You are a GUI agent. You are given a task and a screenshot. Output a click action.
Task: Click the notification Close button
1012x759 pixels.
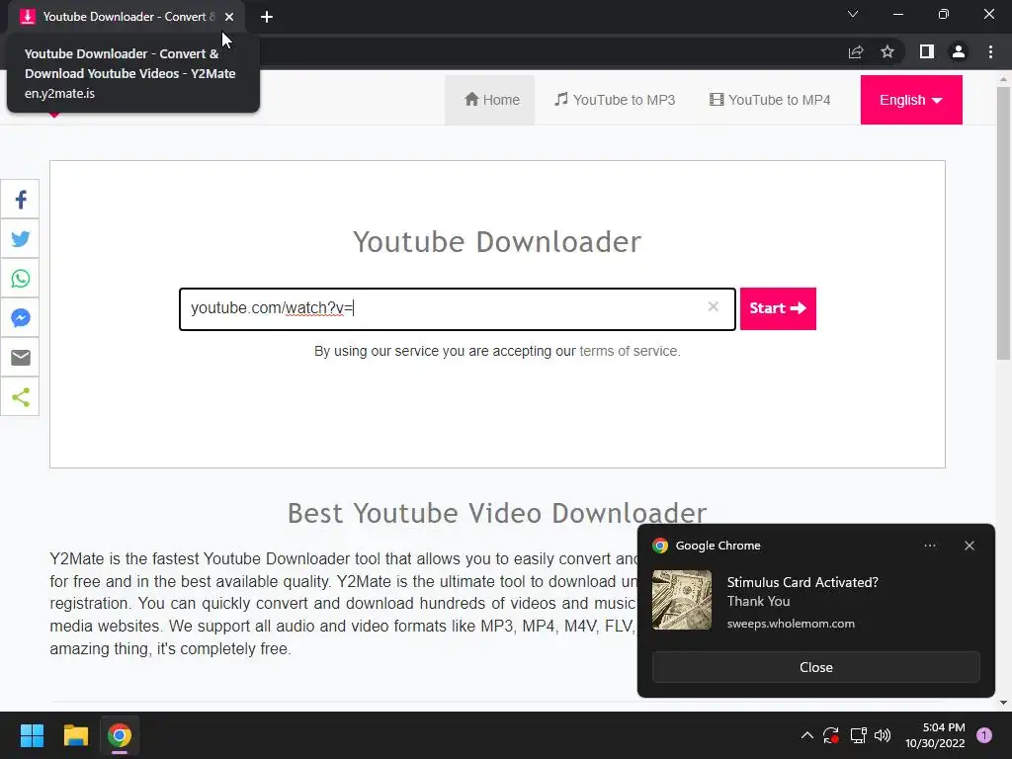(x=815, y=667)
